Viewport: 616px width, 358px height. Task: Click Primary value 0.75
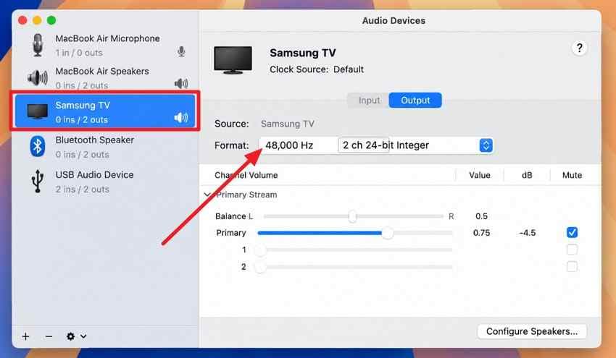(x=481, y=233)
